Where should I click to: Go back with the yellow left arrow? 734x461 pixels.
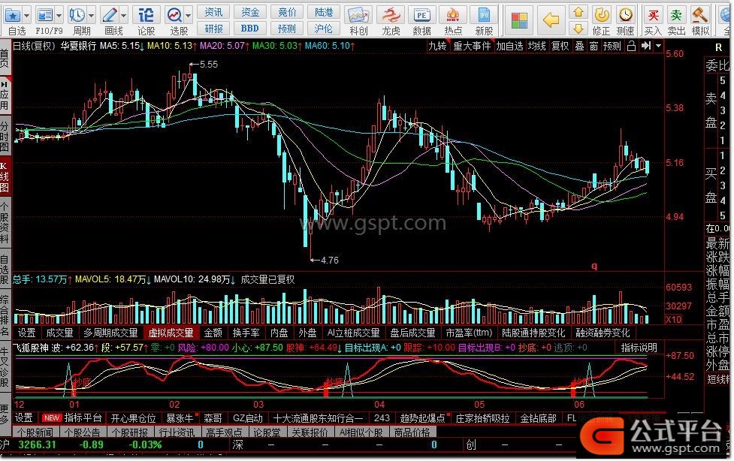[551, 20]
